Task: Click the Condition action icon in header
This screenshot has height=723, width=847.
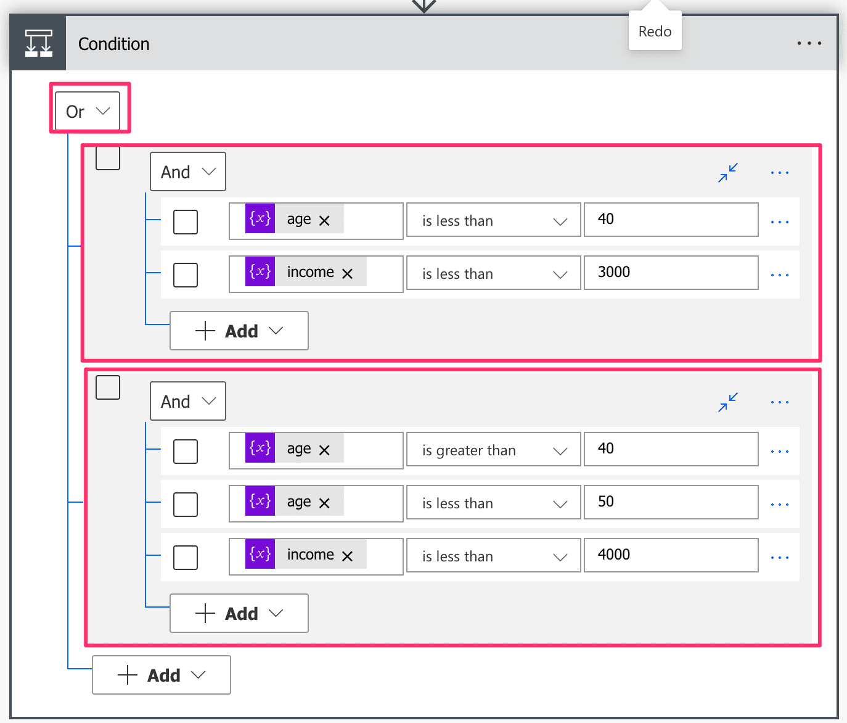Action: coord(38,44)
